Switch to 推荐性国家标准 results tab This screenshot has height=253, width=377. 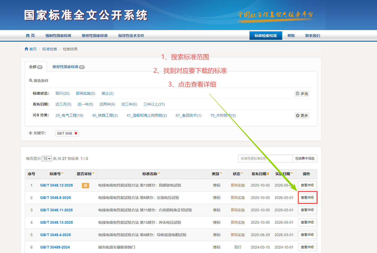pos(68,67)
